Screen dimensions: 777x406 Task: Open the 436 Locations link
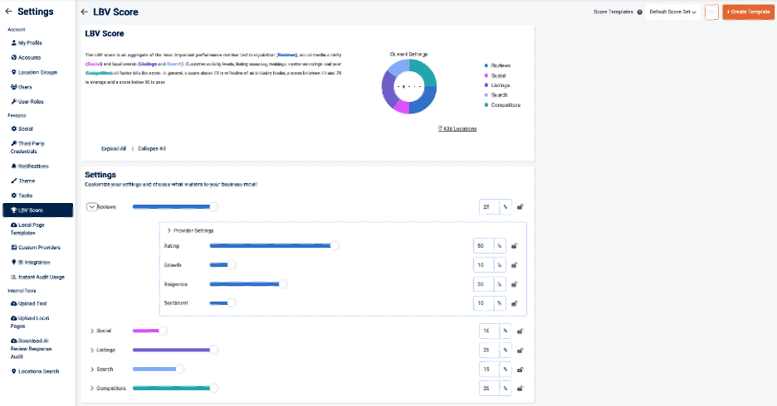click(457, 129)
